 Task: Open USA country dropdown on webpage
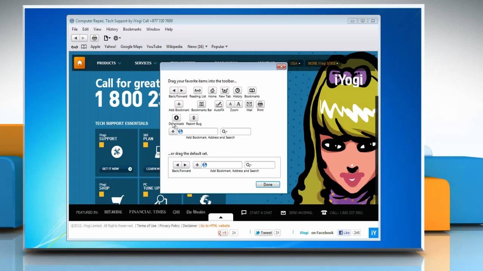(295, 63)
